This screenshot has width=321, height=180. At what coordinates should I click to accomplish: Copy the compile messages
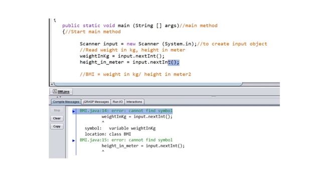point(57,126)
